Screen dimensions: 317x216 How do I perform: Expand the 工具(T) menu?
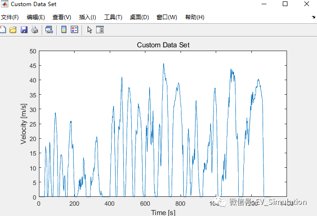tap(113, 17)
